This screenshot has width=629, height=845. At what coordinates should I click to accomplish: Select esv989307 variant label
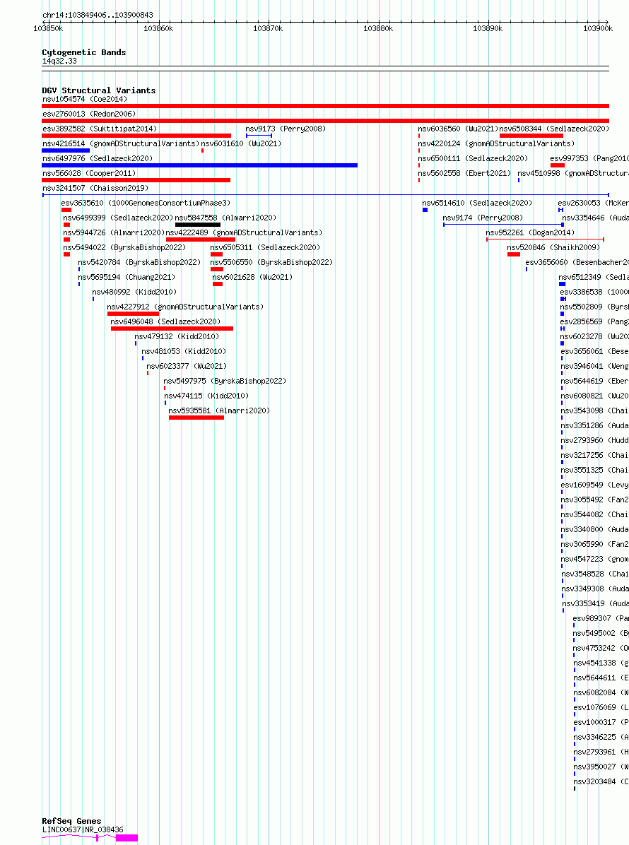click(601, 618)
